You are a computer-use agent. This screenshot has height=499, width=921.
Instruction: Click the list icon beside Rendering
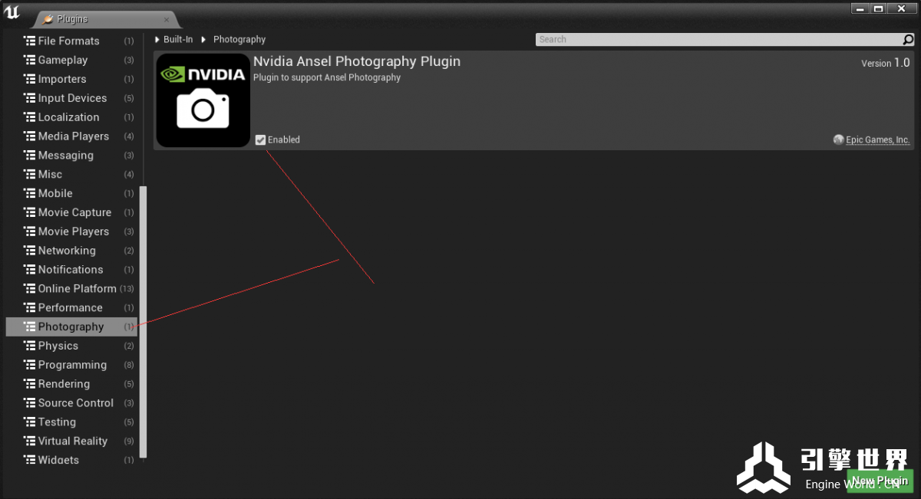pyautogui.click(x=30, y=384)
